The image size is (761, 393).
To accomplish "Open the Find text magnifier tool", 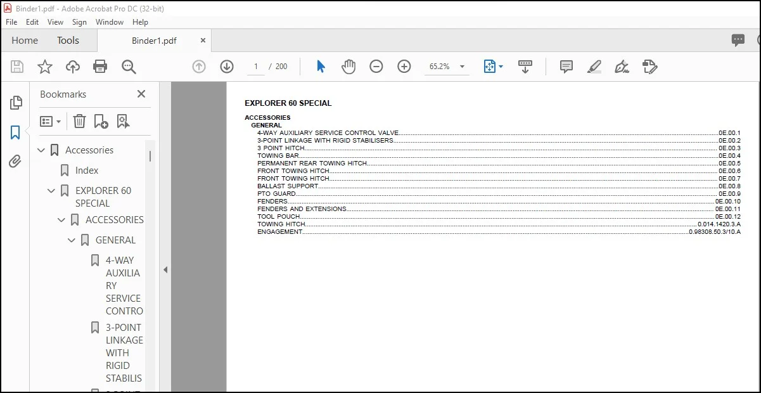I will click(x=129, y=67).
